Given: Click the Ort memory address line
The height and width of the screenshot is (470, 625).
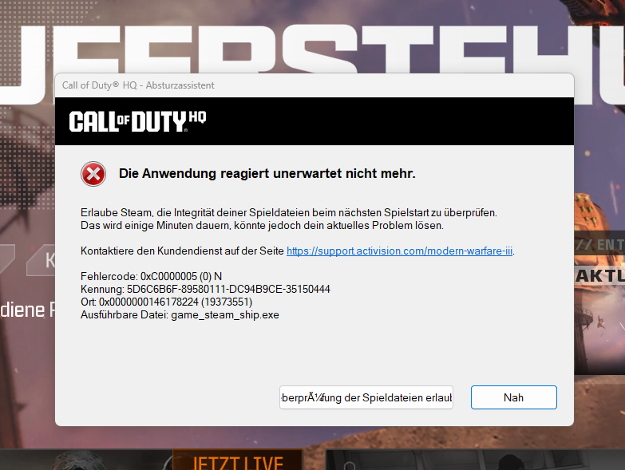Looking at the screenshot, I should pyautogui.click(x=166, y=302).
